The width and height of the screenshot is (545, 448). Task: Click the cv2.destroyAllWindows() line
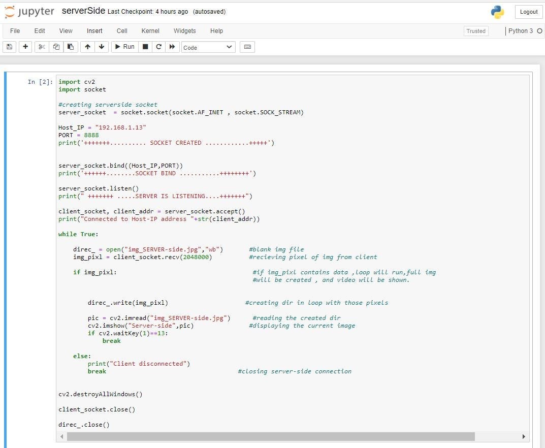(x=101, y=394)
